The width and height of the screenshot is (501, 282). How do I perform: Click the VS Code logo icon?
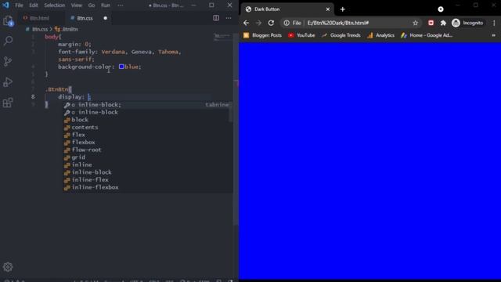[5, 5]
